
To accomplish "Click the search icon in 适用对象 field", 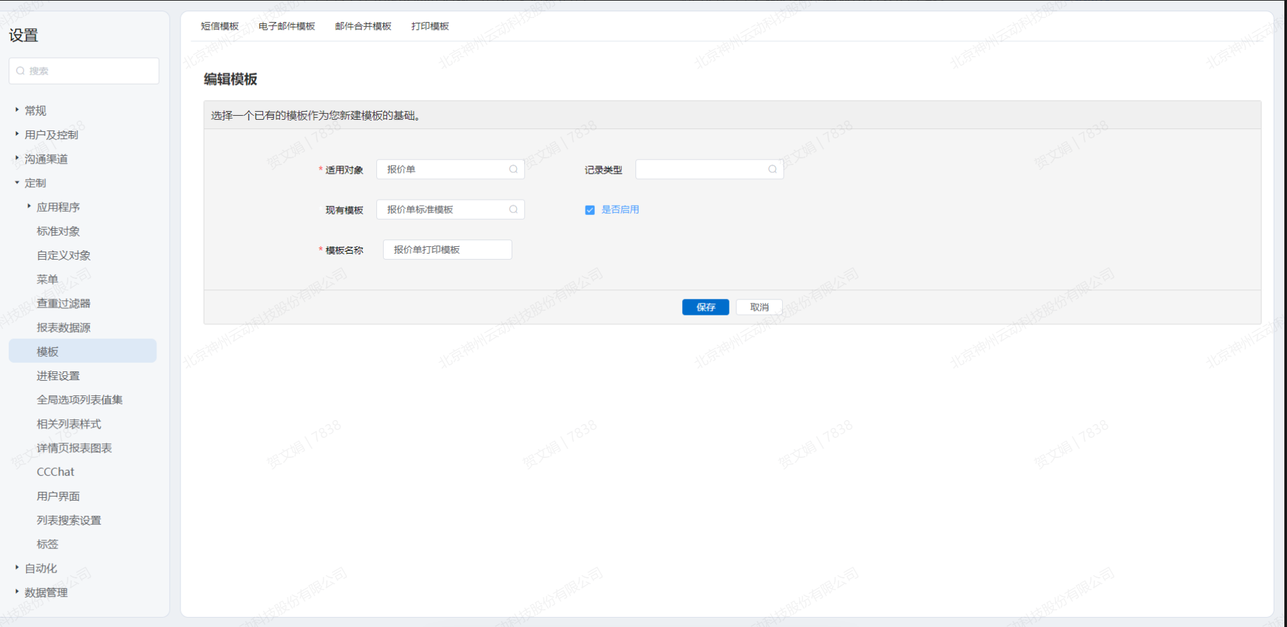I will tap(513, 169).
